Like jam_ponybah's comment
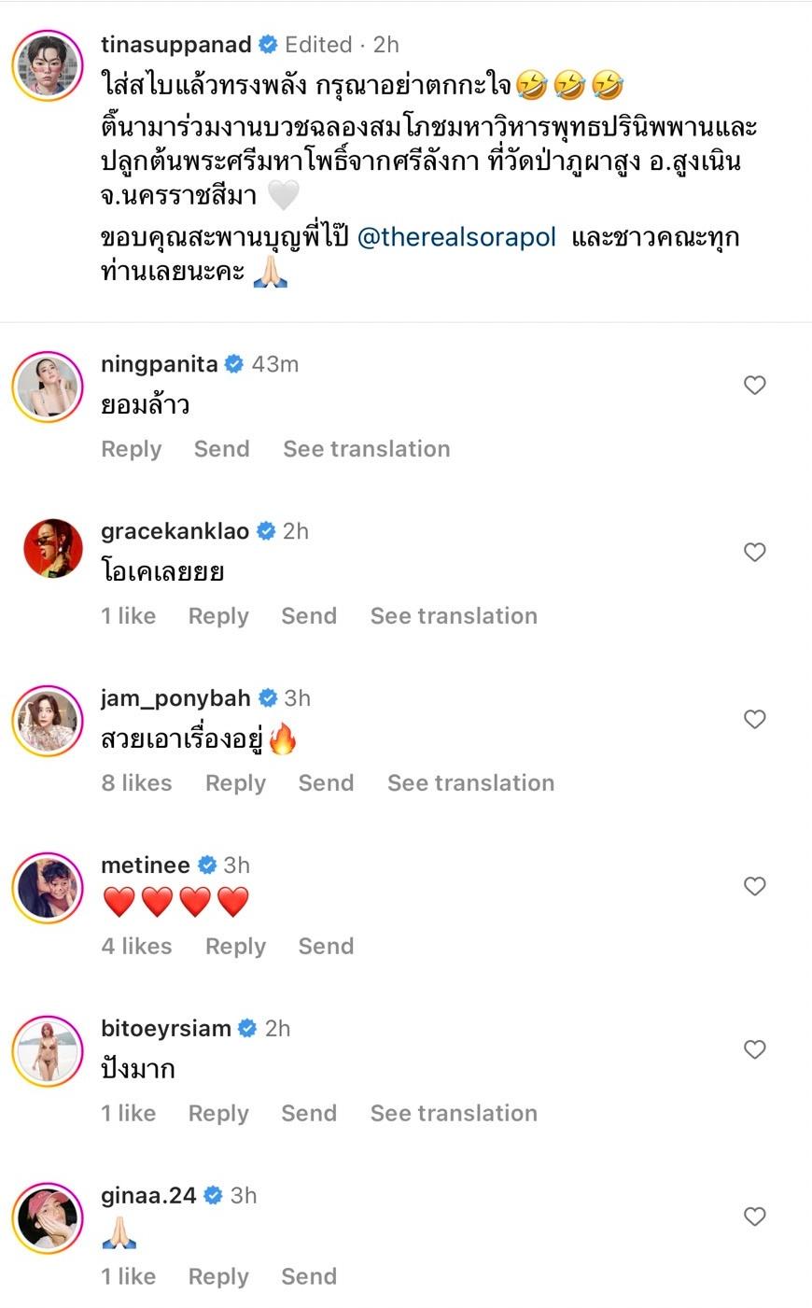Viewport: 812px width, 1308px height. coord(754,719)
